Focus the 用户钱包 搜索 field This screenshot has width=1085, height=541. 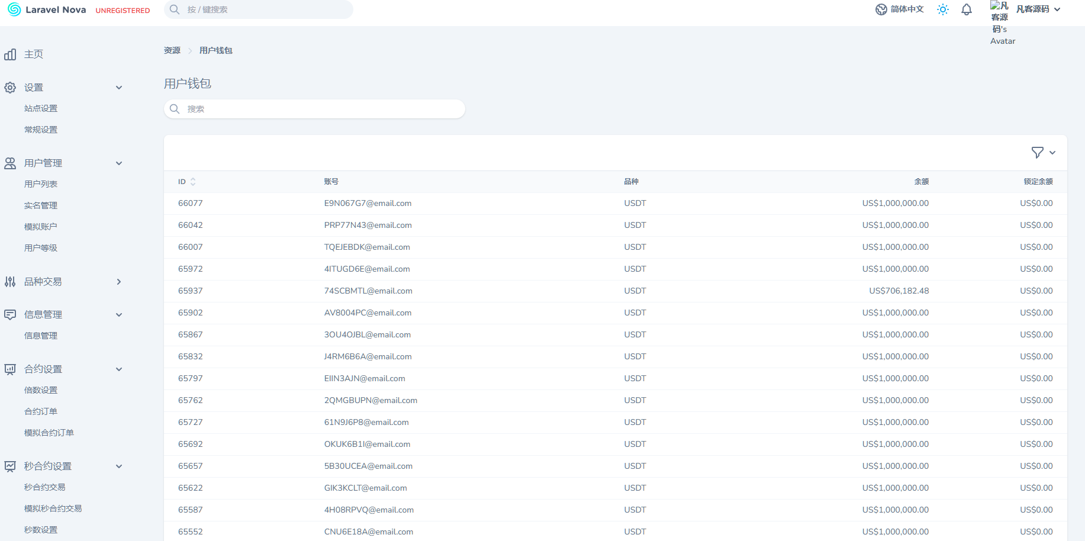coord(320,109)
